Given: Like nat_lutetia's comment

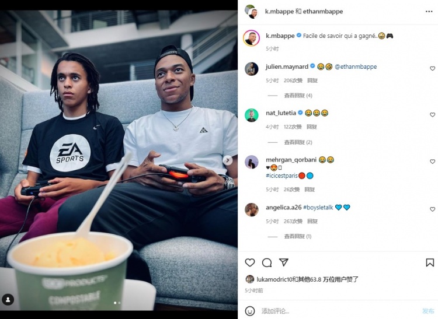Looking at the screenshot, I should (432, 115).
